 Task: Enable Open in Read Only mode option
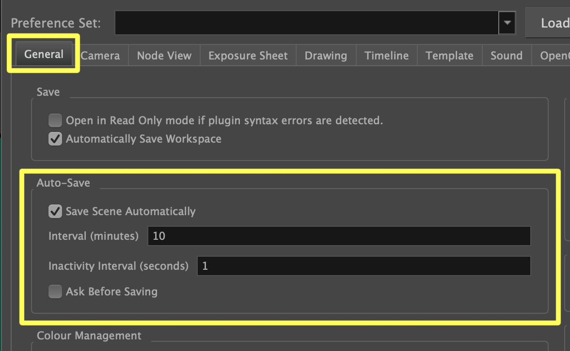click(55, 120)
